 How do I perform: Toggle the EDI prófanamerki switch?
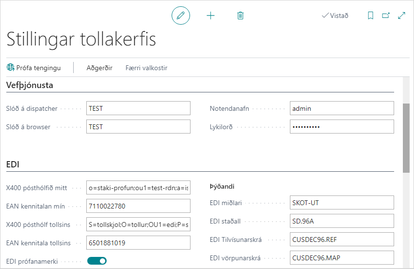pos(97,261)
